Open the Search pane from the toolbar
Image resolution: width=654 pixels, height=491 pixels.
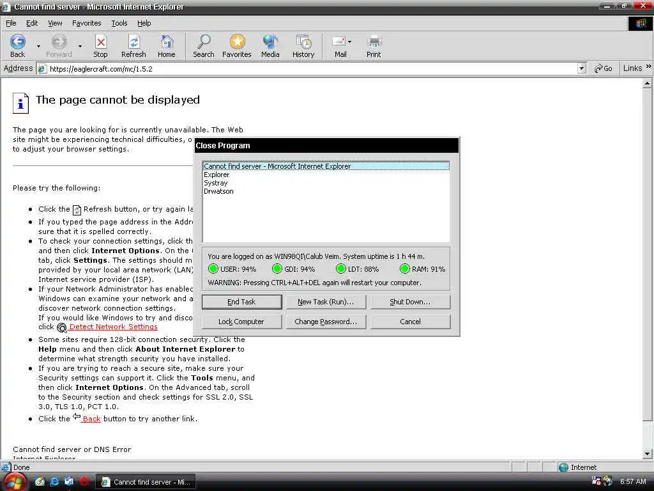coord(204,42)
